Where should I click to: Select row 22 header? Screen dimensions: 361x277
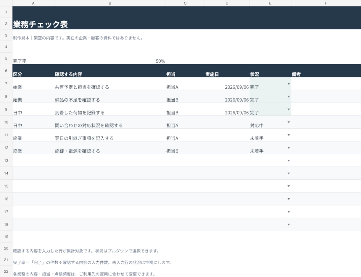tap(6, 271)
